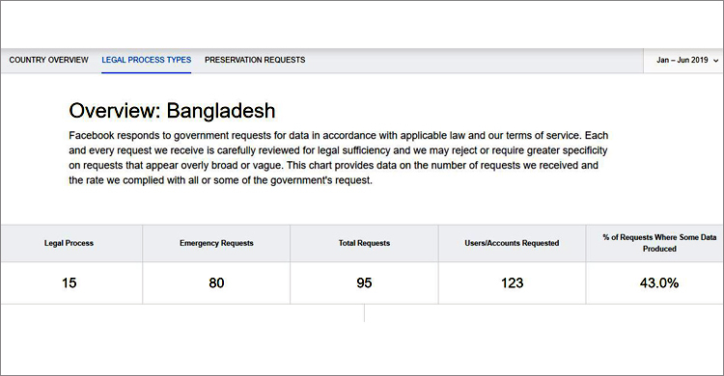Viewport: 724px width, 376px height.
Task: Click the blue underline beneath Legal Process Types
Action: 147,72
